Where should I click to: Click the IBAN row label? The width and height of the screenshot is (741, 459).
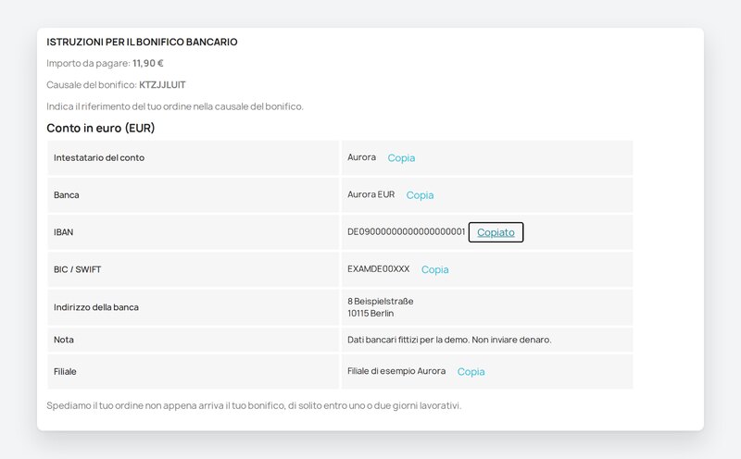63,232
